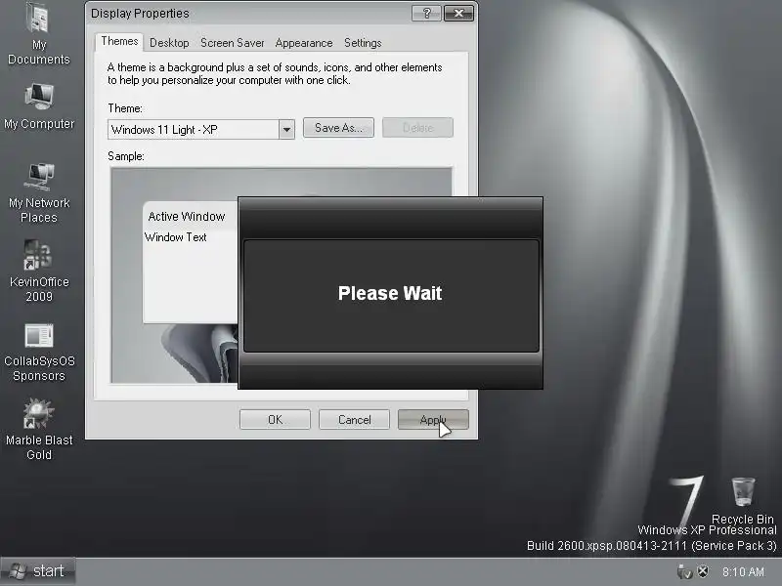The height and width of the screenshot is (586, 782).
Task: Switch to the Desktop tab
Action: [169, 43]
